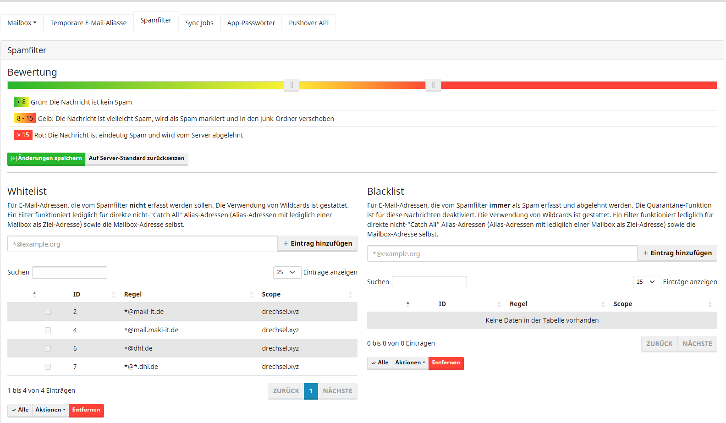The image size is (726, 423).
Task: Open the App-Passwörter tab
Action: (x=251, y=23)
